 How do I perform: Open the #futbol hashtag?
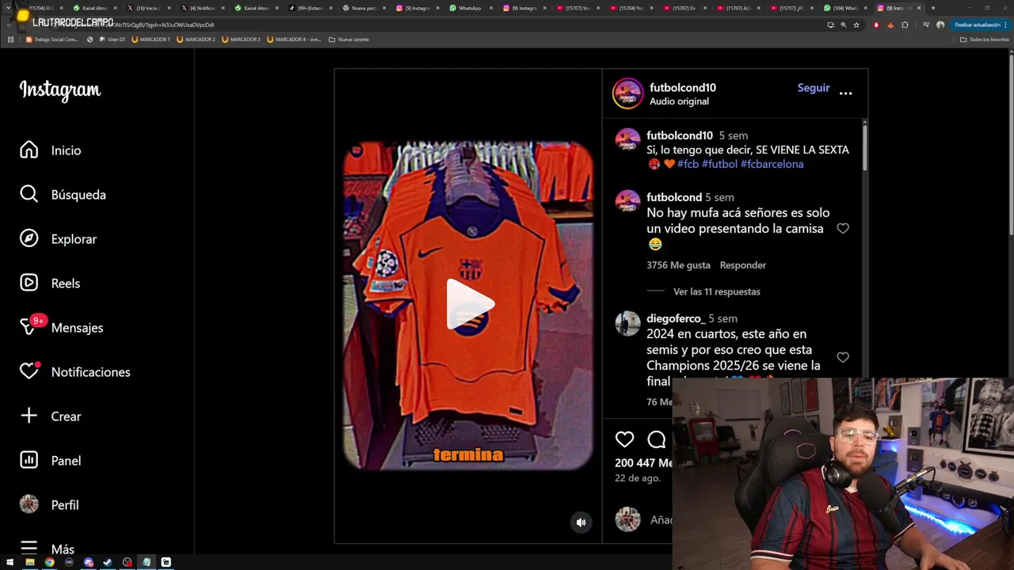pyautogui.click(x=719, y=164)
